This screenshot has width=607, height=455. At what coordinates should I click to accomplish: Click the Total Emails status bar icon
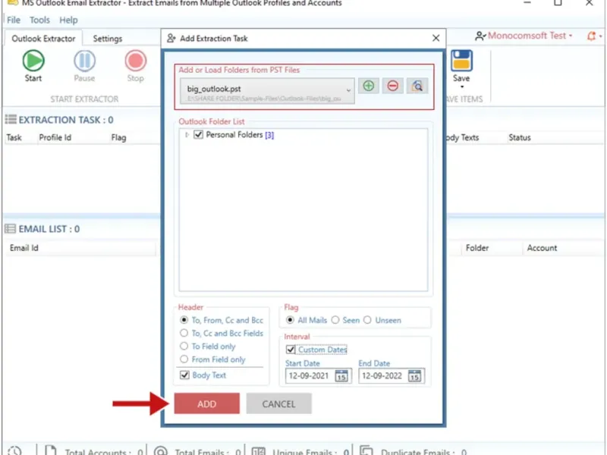click(160, 450)
